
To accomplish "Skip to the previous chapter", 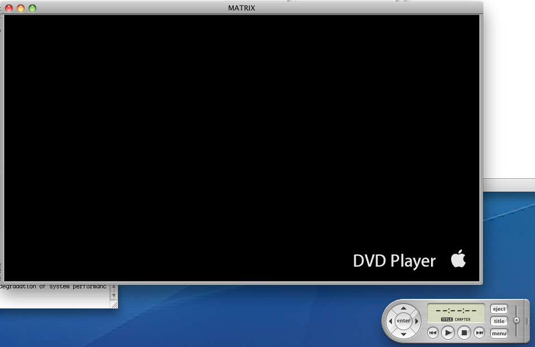I will click(433, 332).
